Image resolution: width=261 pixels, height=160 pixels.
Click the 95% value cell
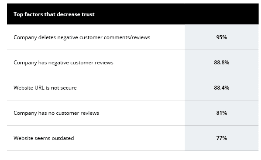(x=222, y=37)
